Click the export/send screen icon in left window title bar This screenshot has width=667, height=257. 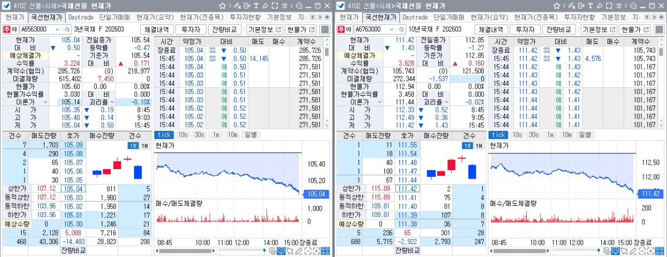click(247, 6)
